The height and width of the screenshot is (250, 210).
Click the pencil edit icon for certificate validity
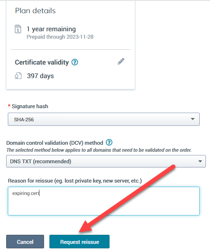pos(121,61)
